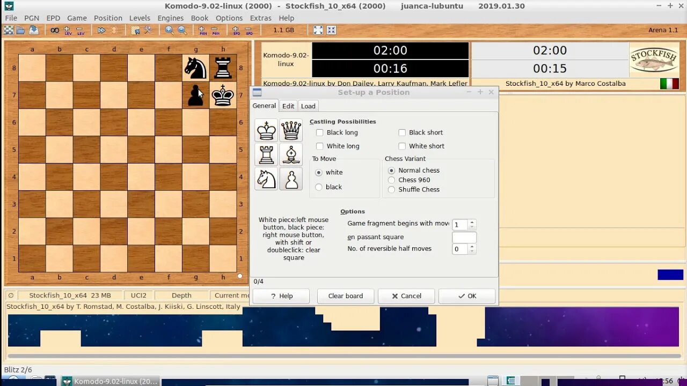Open the Position menu
The width and height of the screenshot is (687, 386).
(x=108, y=18)
